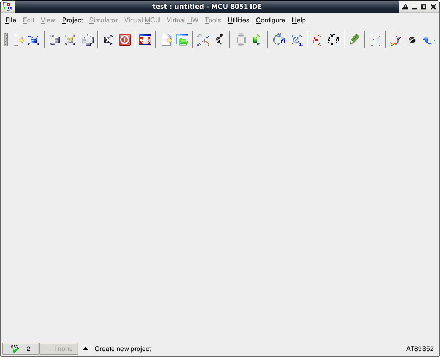Click the green pencil icon

coord(355,40)
